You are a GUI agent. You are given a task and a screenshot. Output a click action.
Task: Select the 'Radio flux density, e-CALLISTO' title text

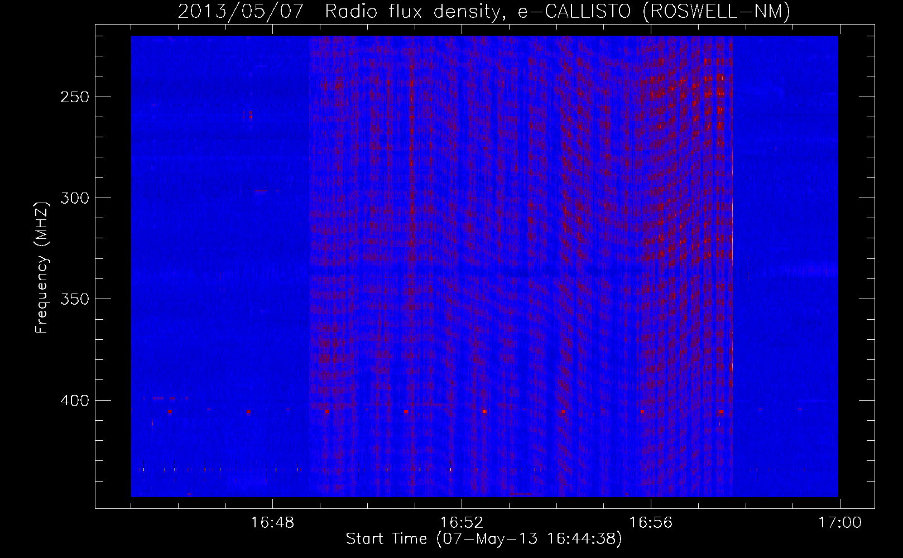(477, 11)
